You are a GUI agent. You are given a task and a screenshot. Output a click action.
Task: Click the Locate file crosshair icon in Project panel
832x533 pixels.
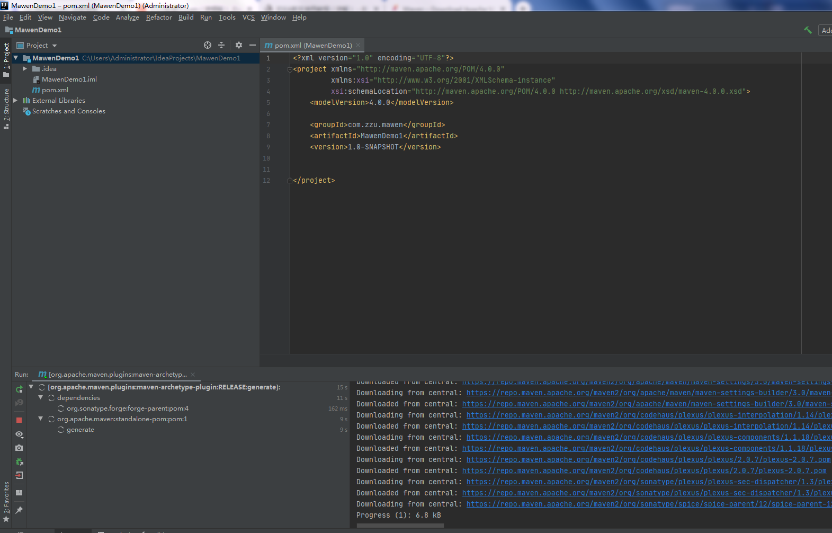[x=208, y=46]
